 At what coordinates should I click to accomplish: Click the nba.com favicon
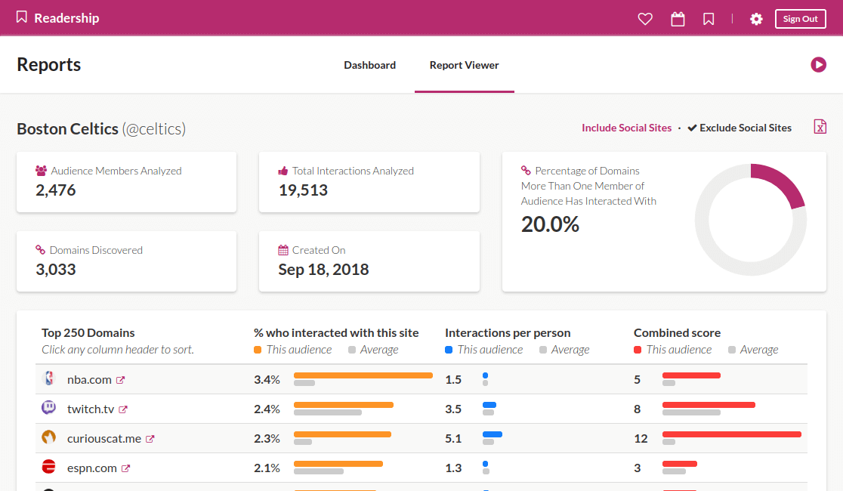(x=49, y=378)
